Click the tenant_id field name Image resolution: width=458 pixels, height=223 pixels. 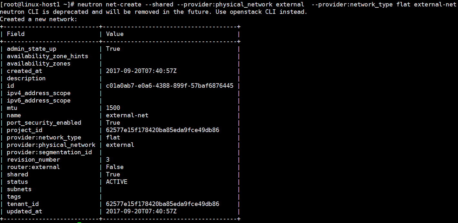pos(23,204)
